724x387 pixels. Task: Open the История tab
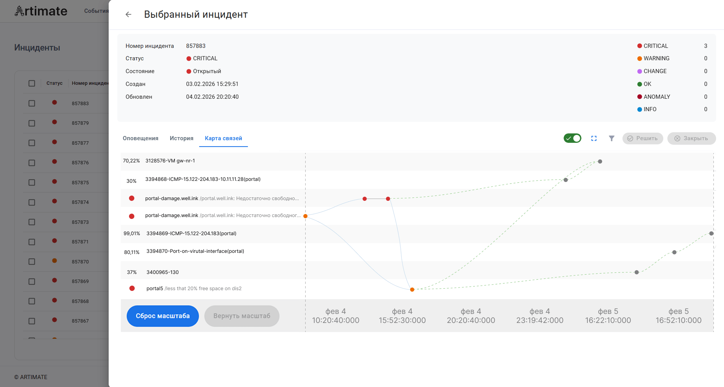point(181,138)
